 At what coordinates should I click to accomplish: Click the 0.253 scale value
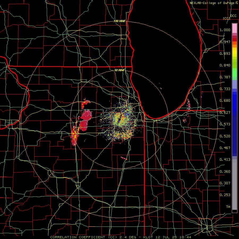[225, 195]
